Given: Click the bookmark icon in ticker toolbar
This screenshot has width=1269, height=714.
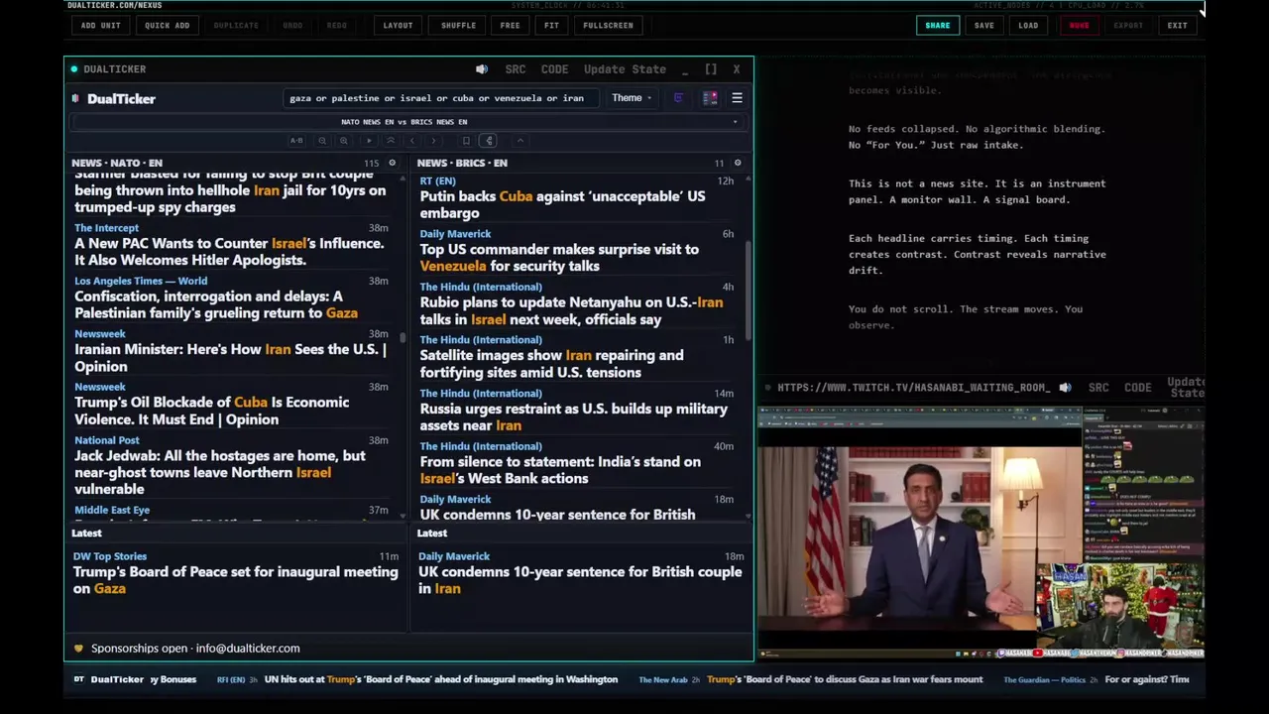Looking at the screenshot, I should click(x=466, y=141).
